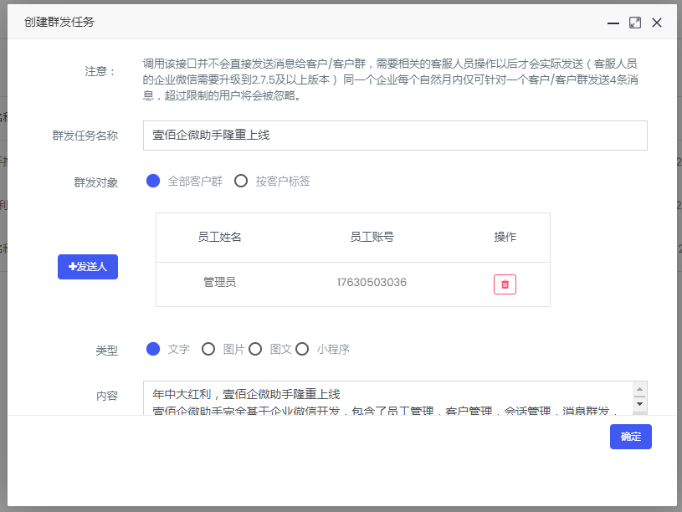
Task: Focus the 群发任务名称 input field
Action: [395, 136]
